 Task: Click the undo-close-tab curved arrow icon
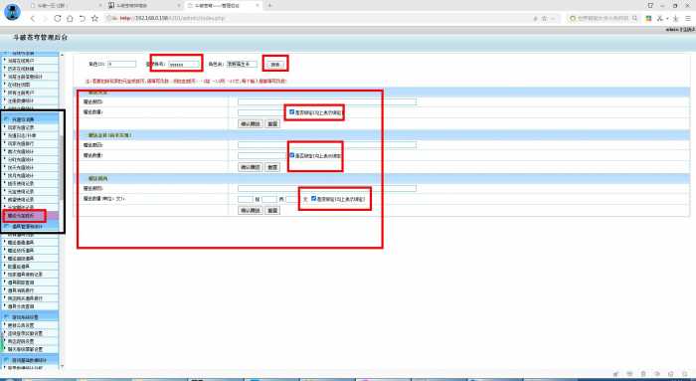83,18
